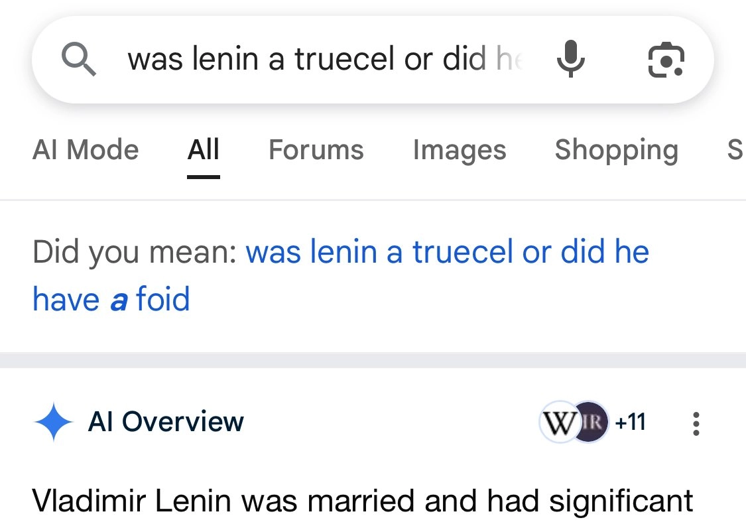Open the Wikipedia source icon

pos(559,422)
